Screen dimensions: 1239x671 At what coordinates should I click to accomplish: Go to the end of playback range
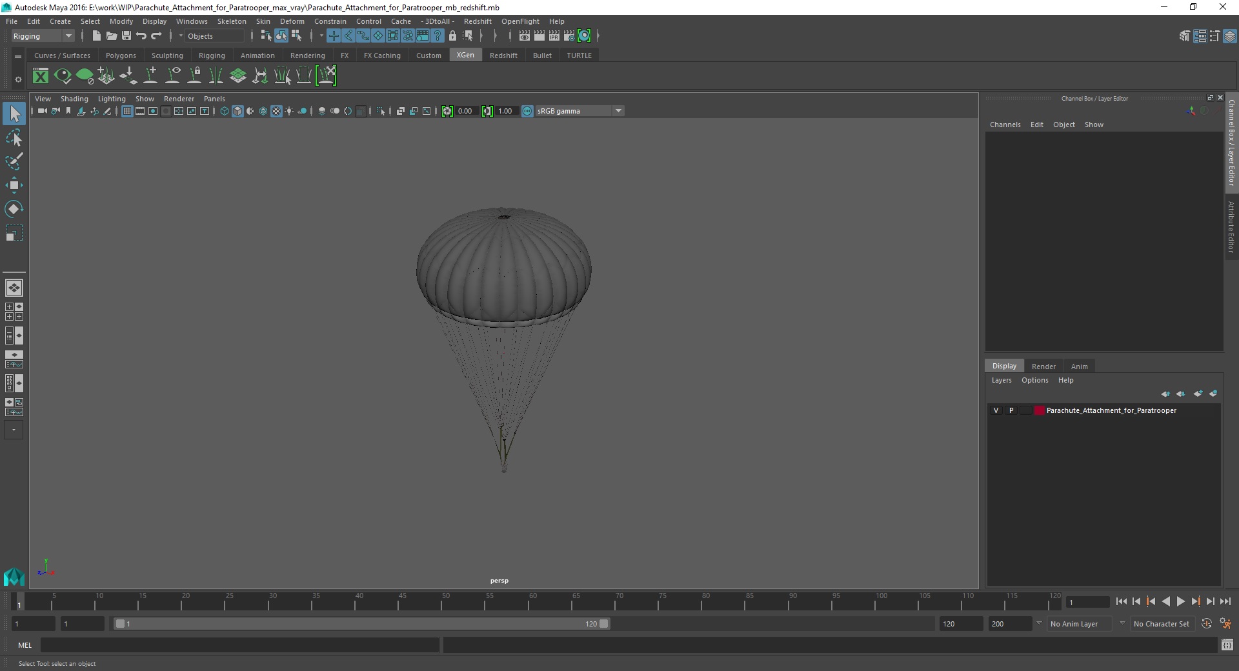[x=1225, y=601]
